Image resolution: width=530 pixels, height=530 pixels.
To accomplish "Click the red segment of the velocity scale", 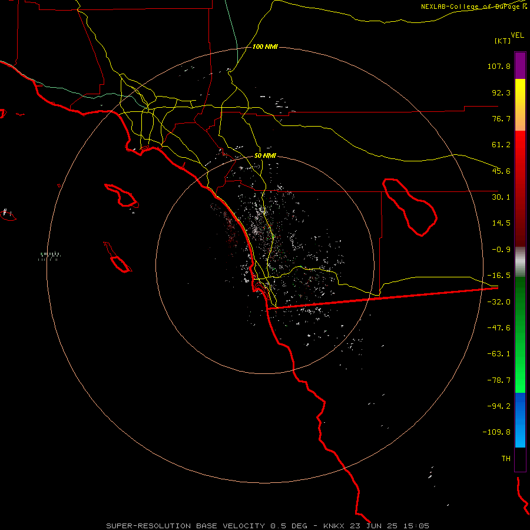I will pos(520,188).
